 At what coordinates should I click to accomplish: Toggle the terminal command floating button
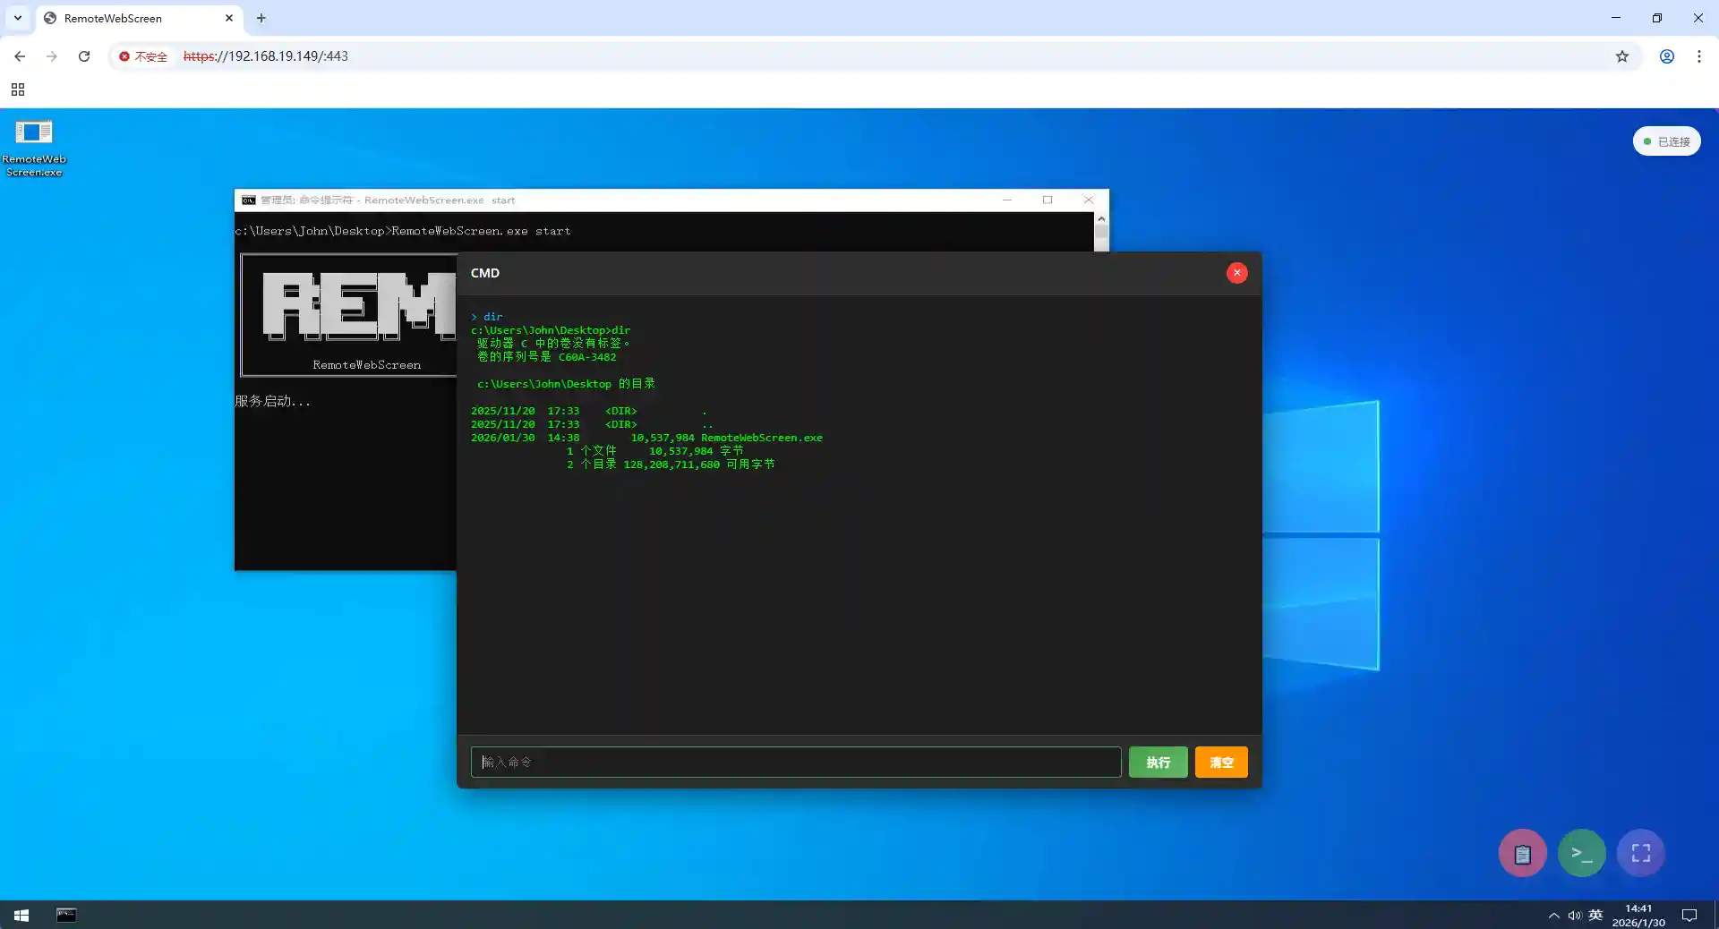pos(1582,853)
